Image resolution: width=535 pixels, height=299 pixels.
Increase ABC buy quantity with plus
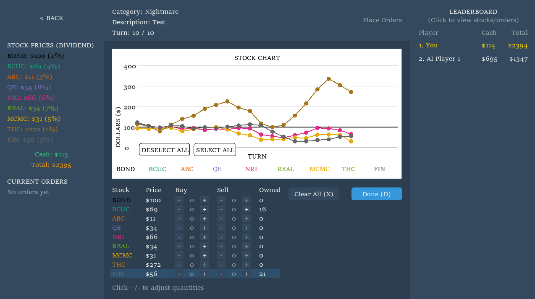pyautogui.click(x=205, y=218)
